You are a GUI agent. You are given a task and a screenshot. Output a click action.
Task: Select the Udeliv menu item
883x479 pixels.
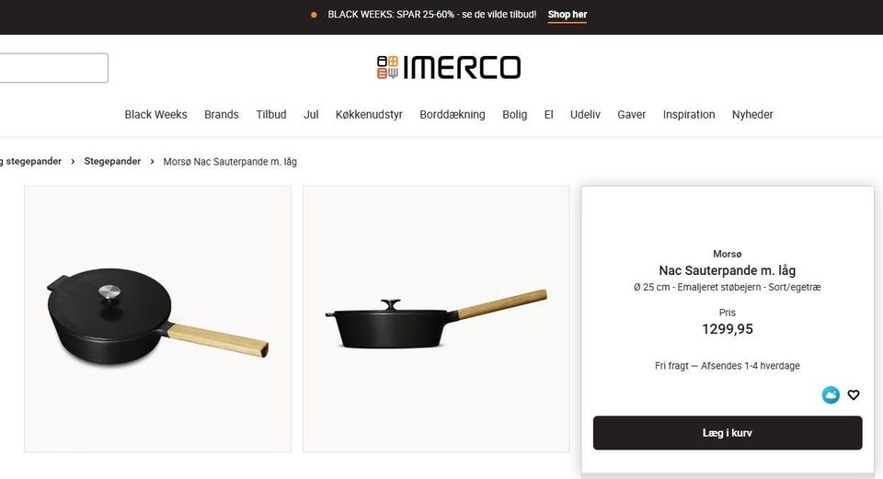[x=585, y=114]
